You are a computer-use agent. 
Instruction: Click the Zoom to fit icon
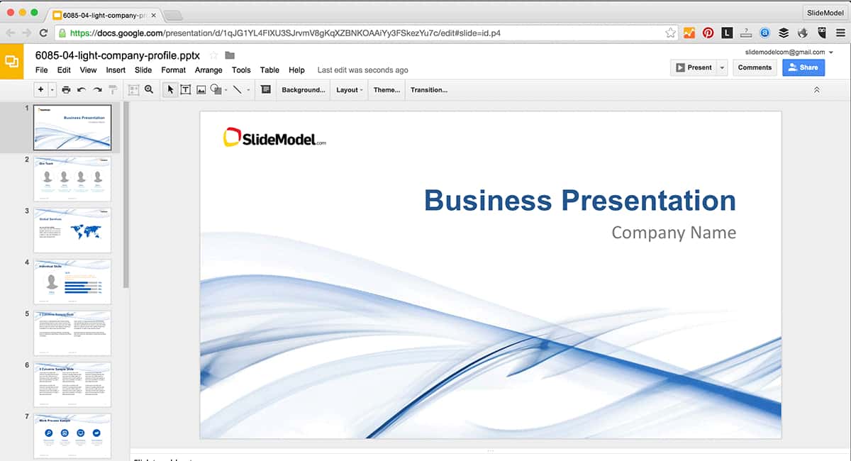tap(133, 90)
